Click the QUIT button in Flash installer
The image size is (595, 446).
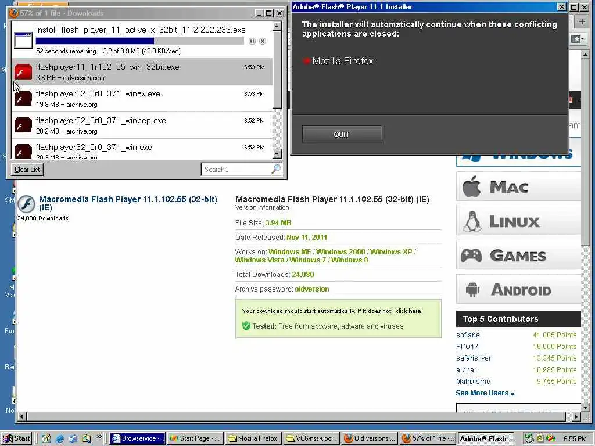tap(342, 134)
